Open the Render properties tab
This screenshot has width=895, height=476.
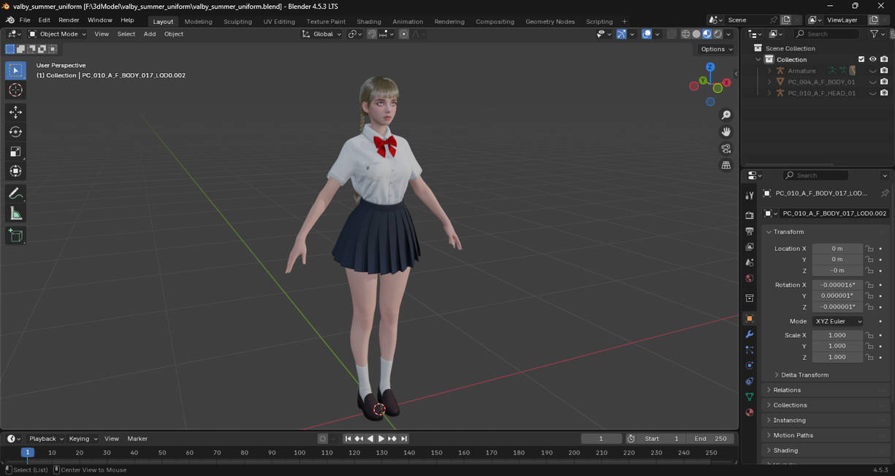(x=749, y=215)
